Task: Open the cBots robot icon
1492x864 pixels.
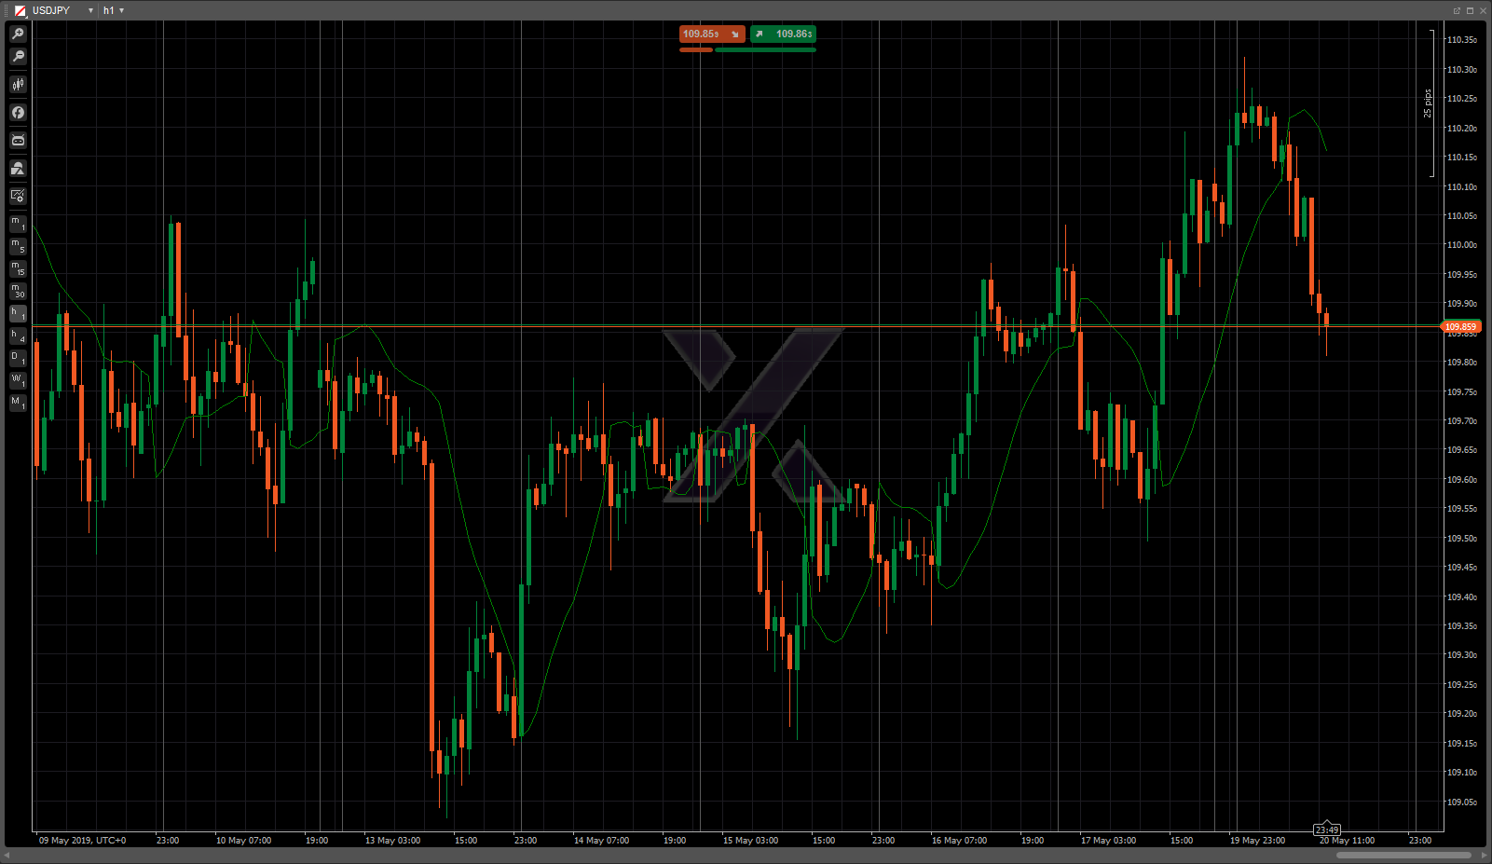Action: coord(18,141)
